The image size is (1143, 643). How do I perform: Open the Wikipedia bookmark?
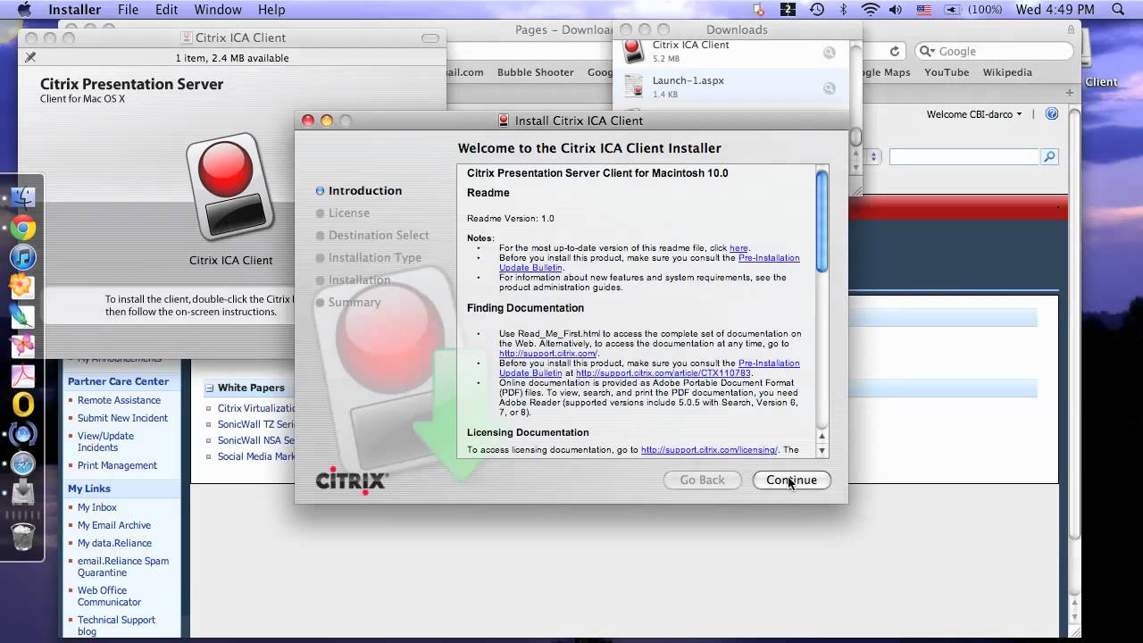1007,72
